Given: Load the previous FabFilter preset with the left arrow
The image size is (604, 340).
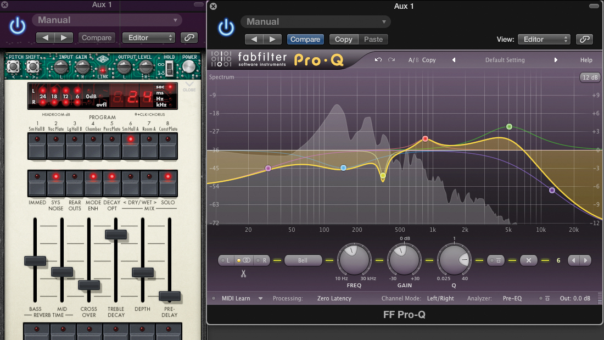Looking at the screenshot, I should [454, 60].
